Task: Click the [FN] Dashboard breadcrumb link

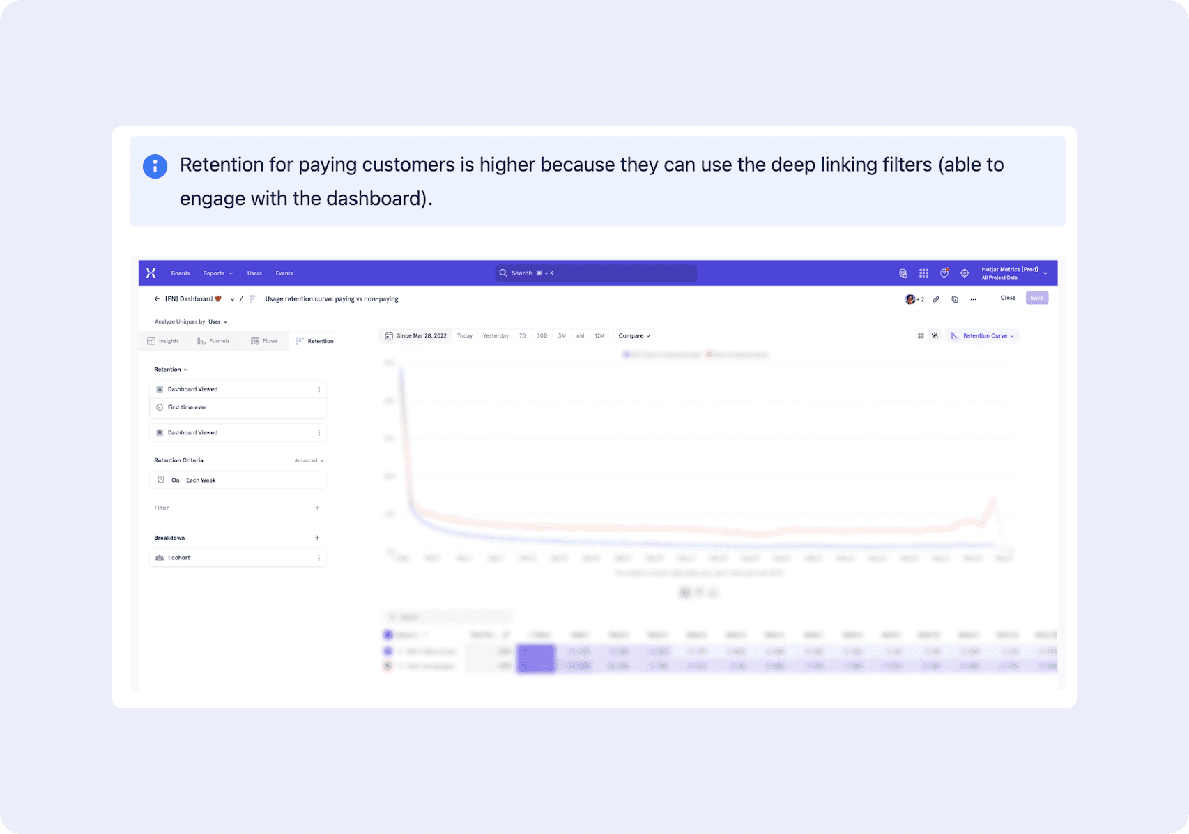Action: click(193, 299)
